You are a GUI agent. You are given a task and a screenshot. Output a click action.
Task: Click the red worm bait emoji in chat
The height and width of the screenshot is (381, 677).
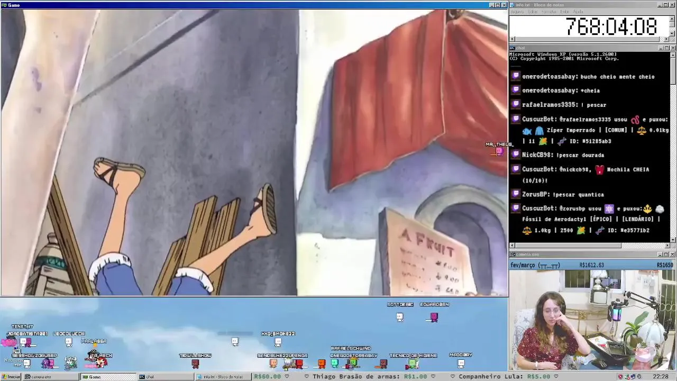point(635,120)
